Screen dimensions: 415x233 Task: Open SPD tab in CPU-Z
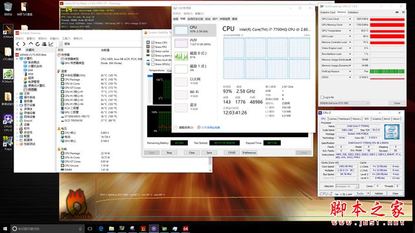pos(366,119)
